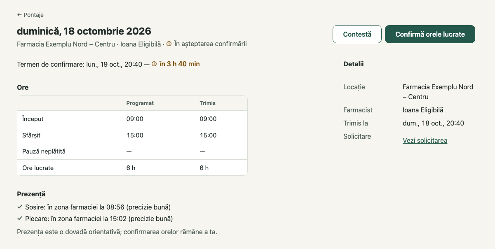
Task: Click the Farmacist name Ioana Eligibilă in Detalii
Action: (x=423, y=110)
